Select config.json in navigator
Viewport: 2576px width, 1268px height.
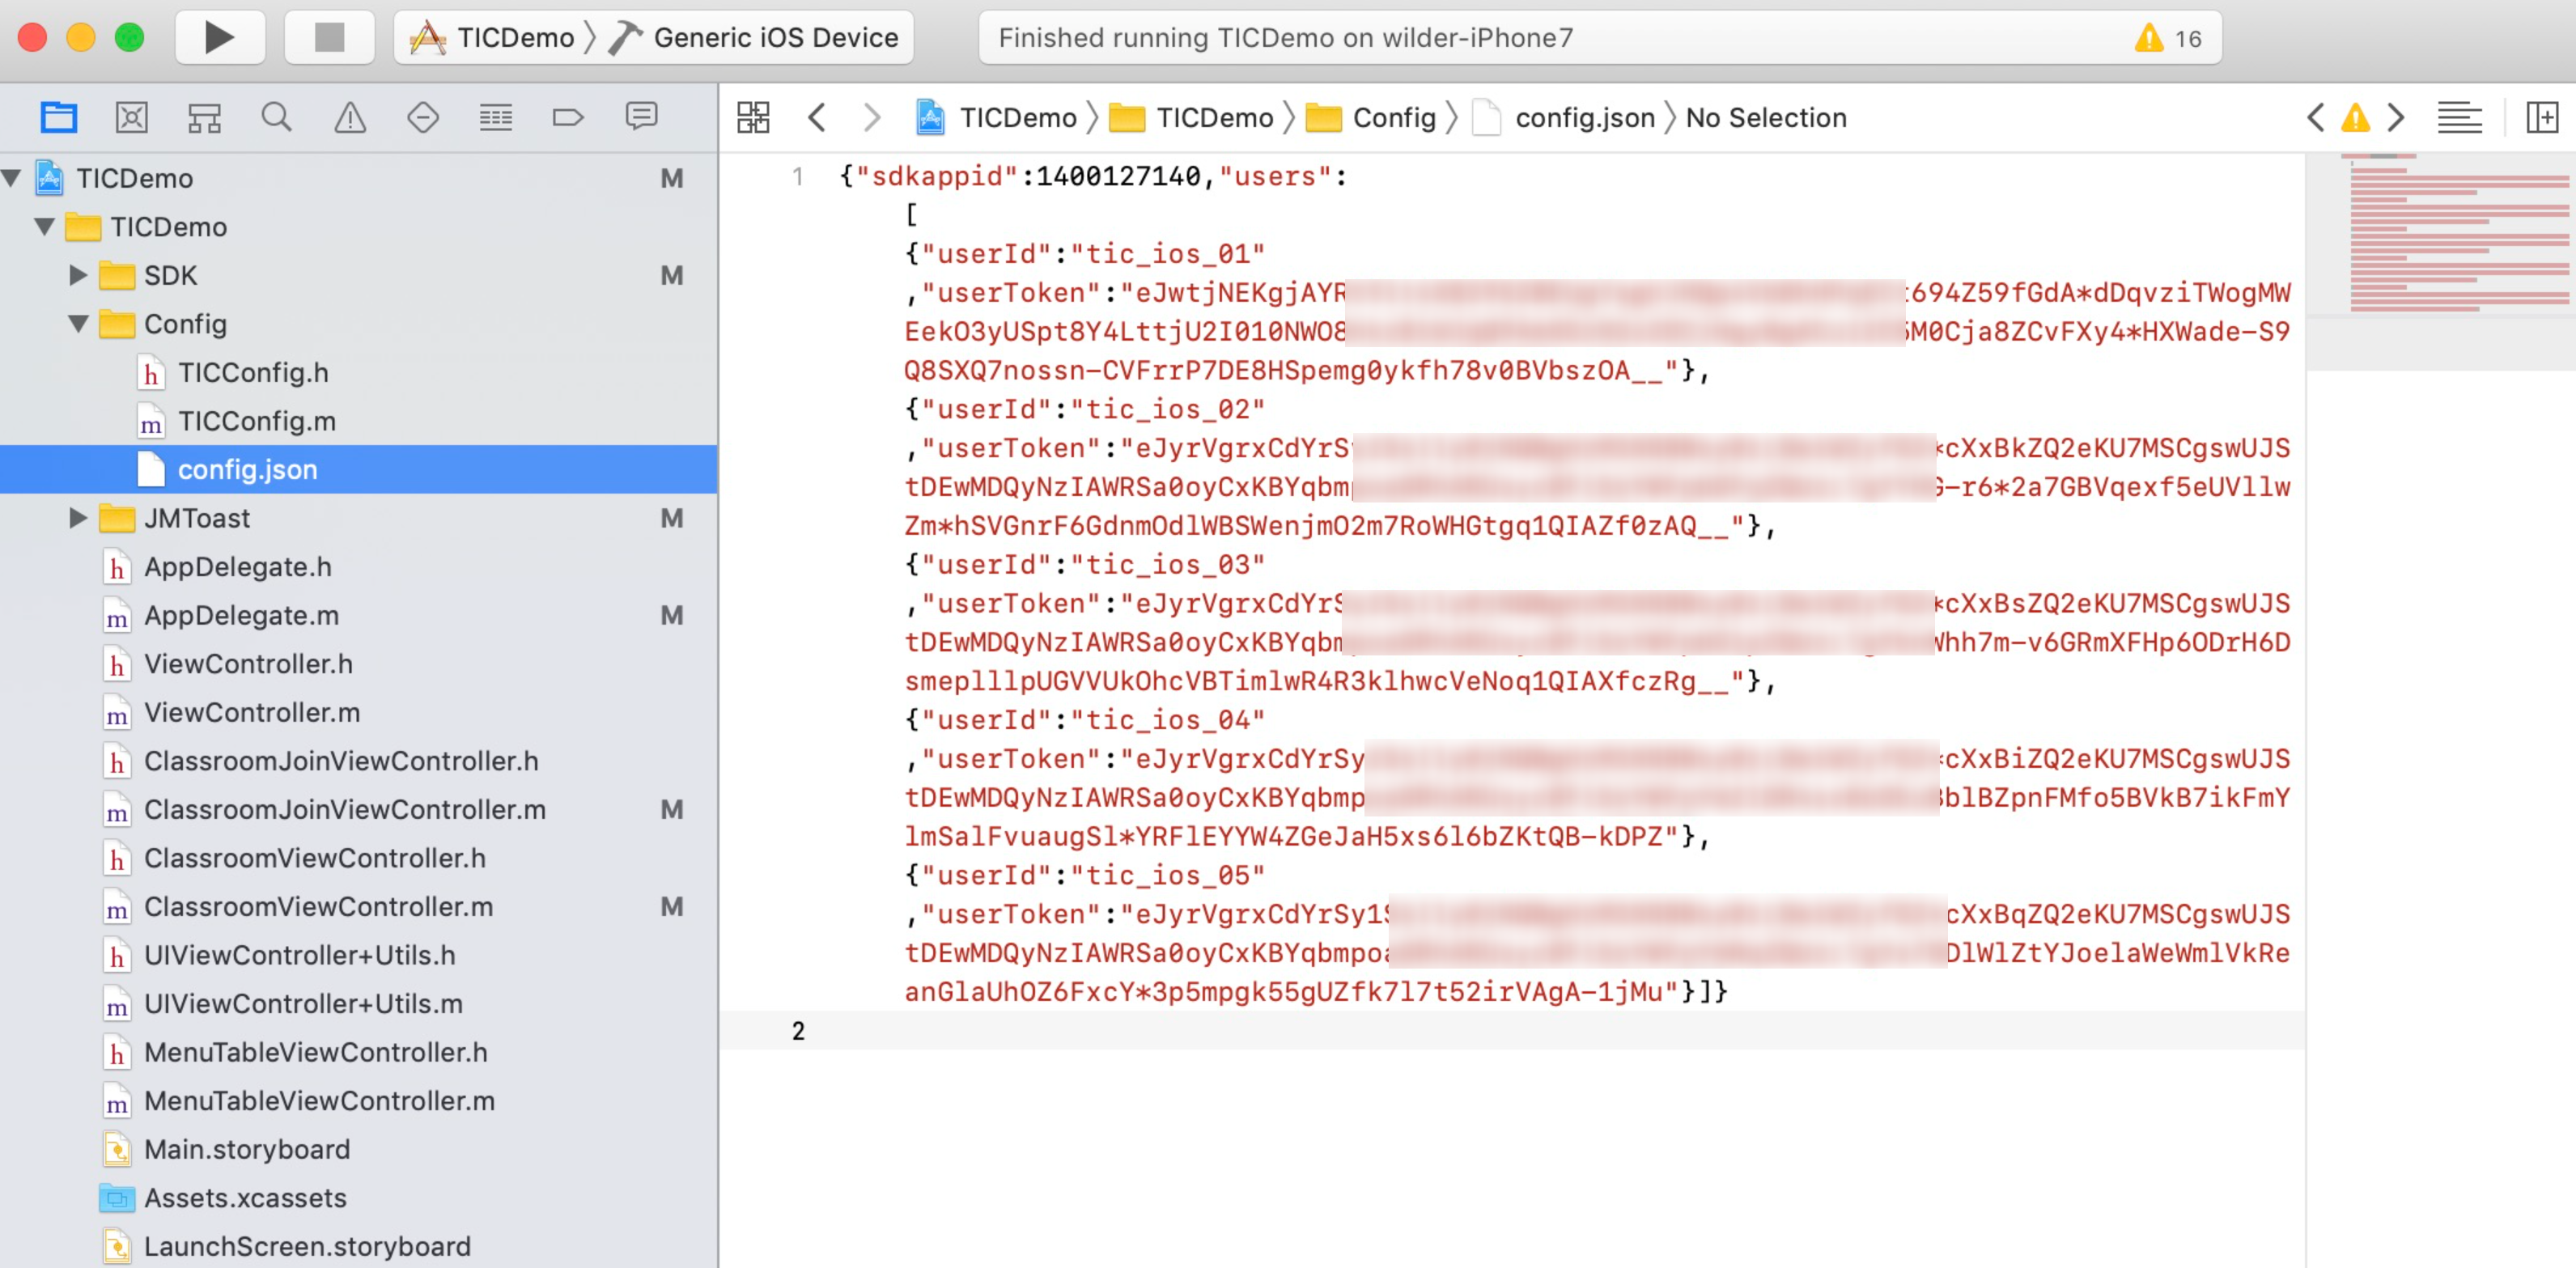pos(358,469)
